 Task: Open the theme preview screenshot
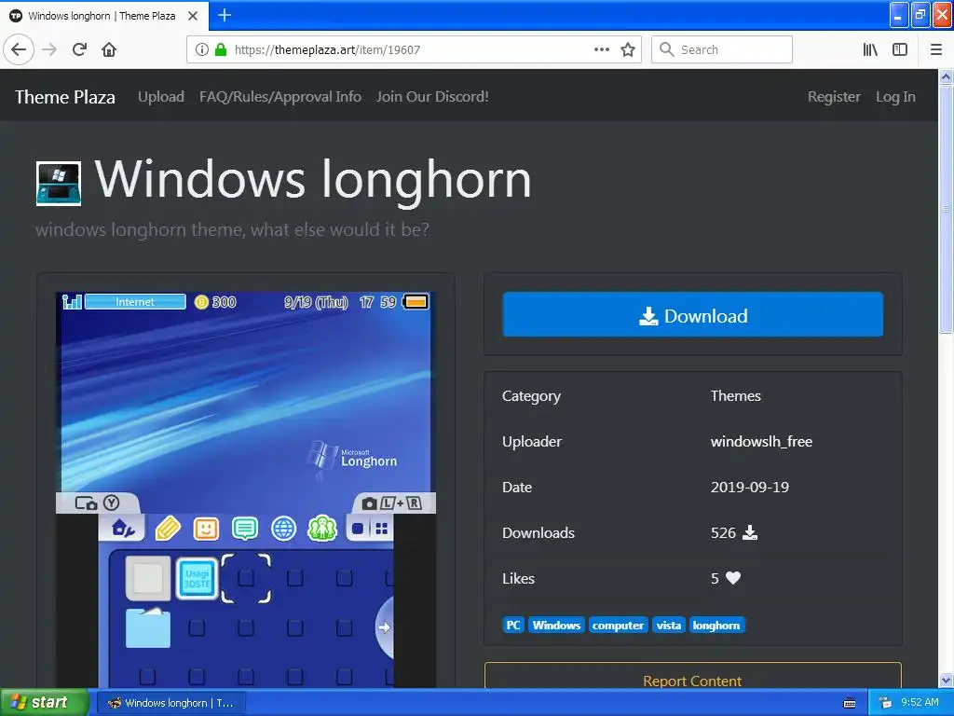pos(246,489)
